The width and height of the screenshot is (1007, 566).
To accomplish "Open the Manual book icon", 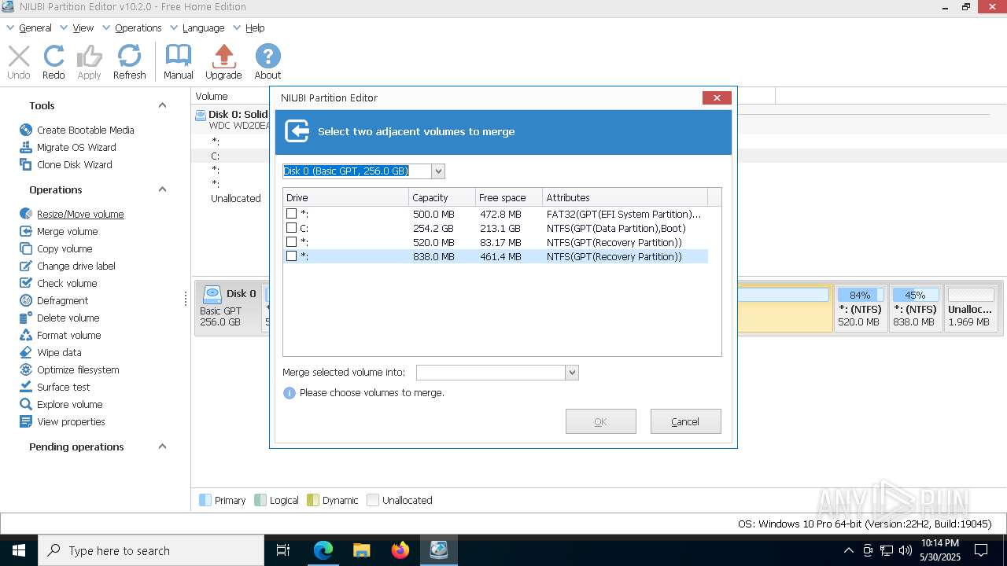I will pos(179,57).
